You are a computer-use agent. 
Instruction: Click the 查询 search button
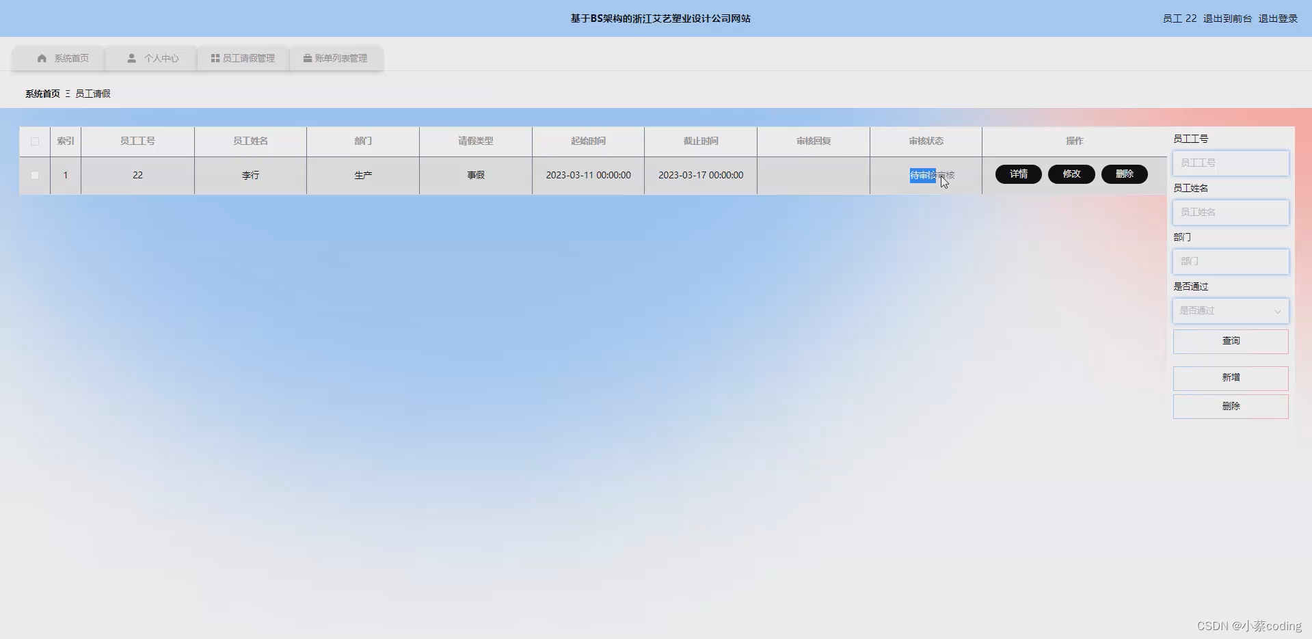tap(1231, 341)
